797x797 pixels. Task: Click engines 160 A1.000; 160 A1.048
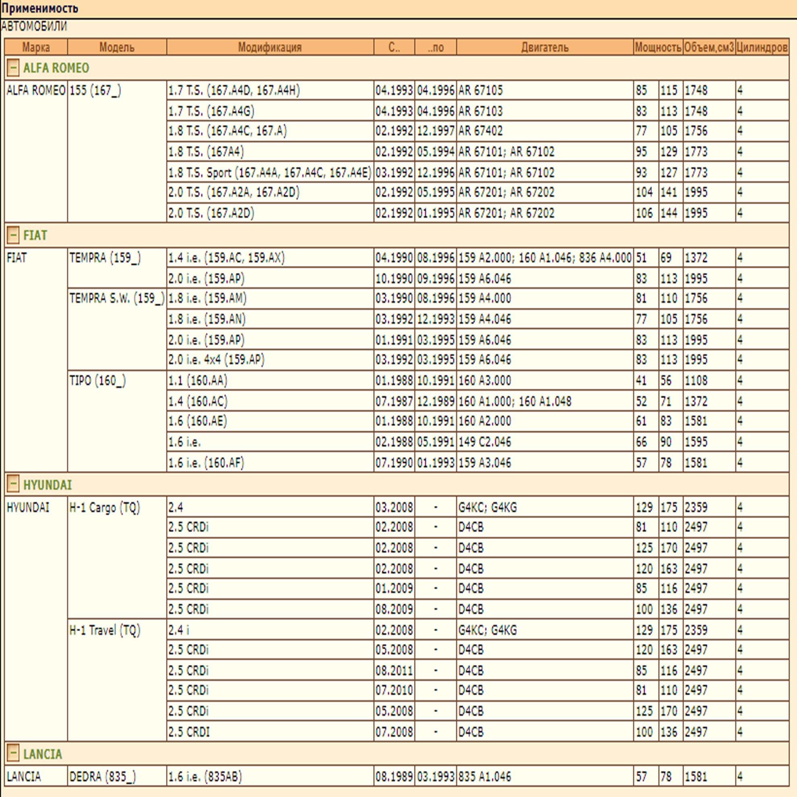coord(515,401)
